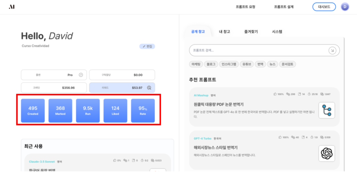Open the David profile avatar
Screen dimensions: 357x172
345,7
